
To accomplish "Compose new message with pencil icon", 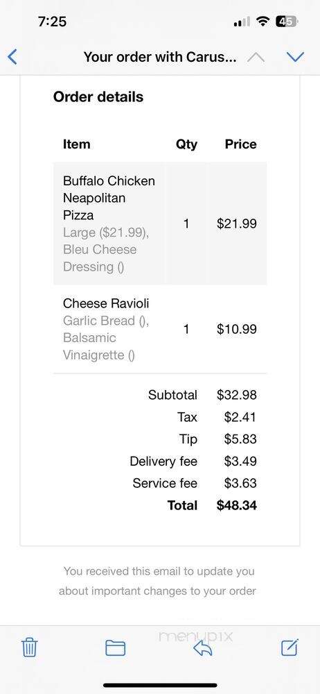I will [x=290, y=647].
